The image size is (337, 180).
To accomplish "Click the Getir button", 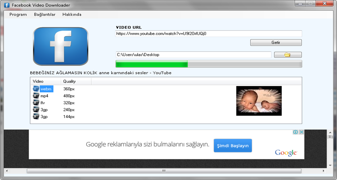I will [x=276, y=42].
